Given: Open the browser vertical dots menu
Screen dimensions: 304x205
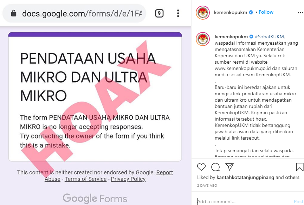Looking at the screenshot, I should pyautogui.click(x=178, y=13).
